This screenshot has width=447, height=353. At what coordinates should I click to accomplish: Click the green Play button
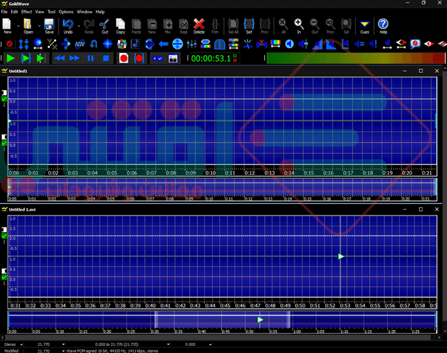(11, 59)
